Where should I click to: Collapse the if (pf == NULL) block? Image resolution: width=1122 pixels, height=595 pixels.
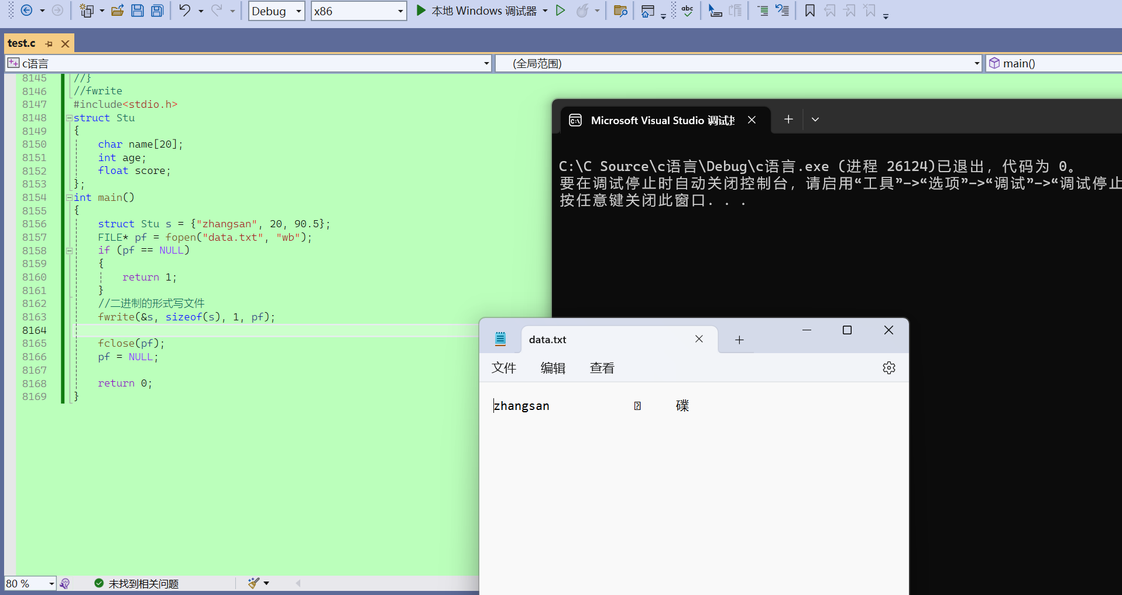pyautogui.click(x=69, y=251)
